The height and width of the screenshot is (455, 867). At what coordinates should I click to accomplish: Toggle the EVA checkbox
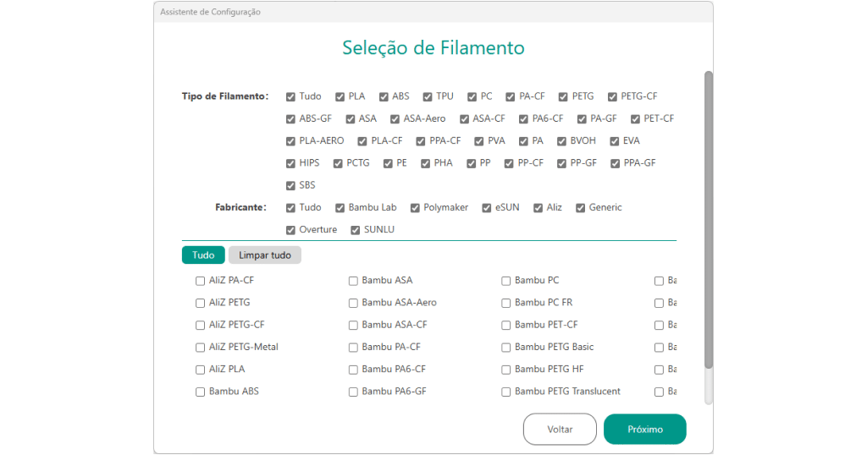click(614, 141)
